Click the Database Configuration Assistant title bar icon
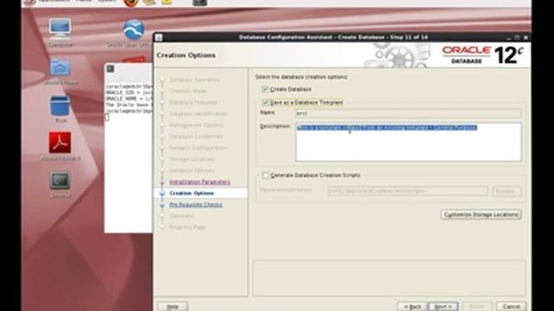554x311 pixels. 158,37
